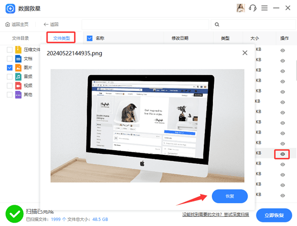
Task: Click the 文档 document type icon
Action: [x=18, y=58]
